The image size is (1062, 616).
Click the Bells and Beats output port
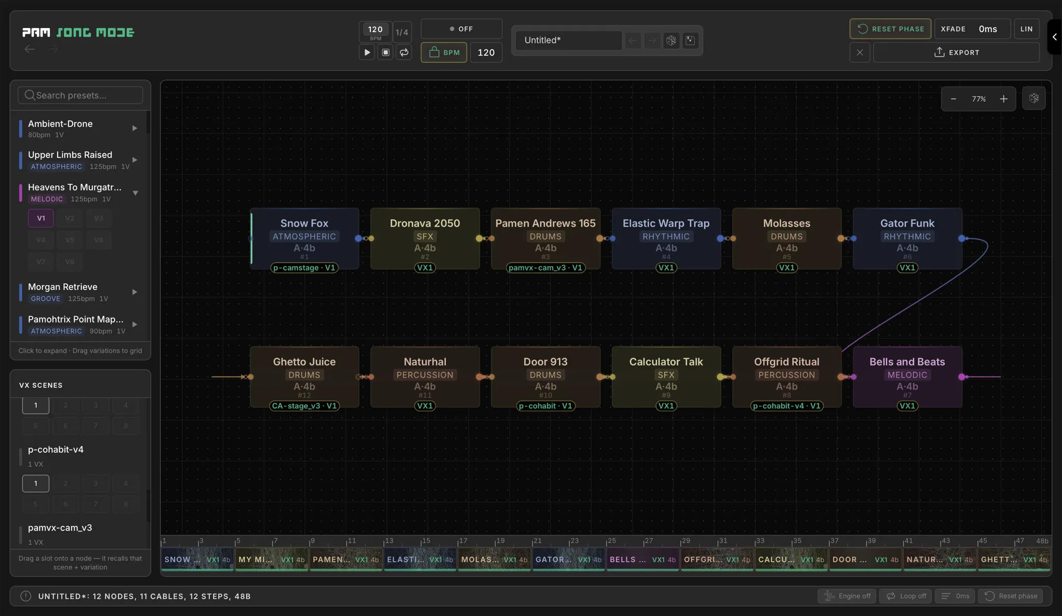(x=962, y=377)
